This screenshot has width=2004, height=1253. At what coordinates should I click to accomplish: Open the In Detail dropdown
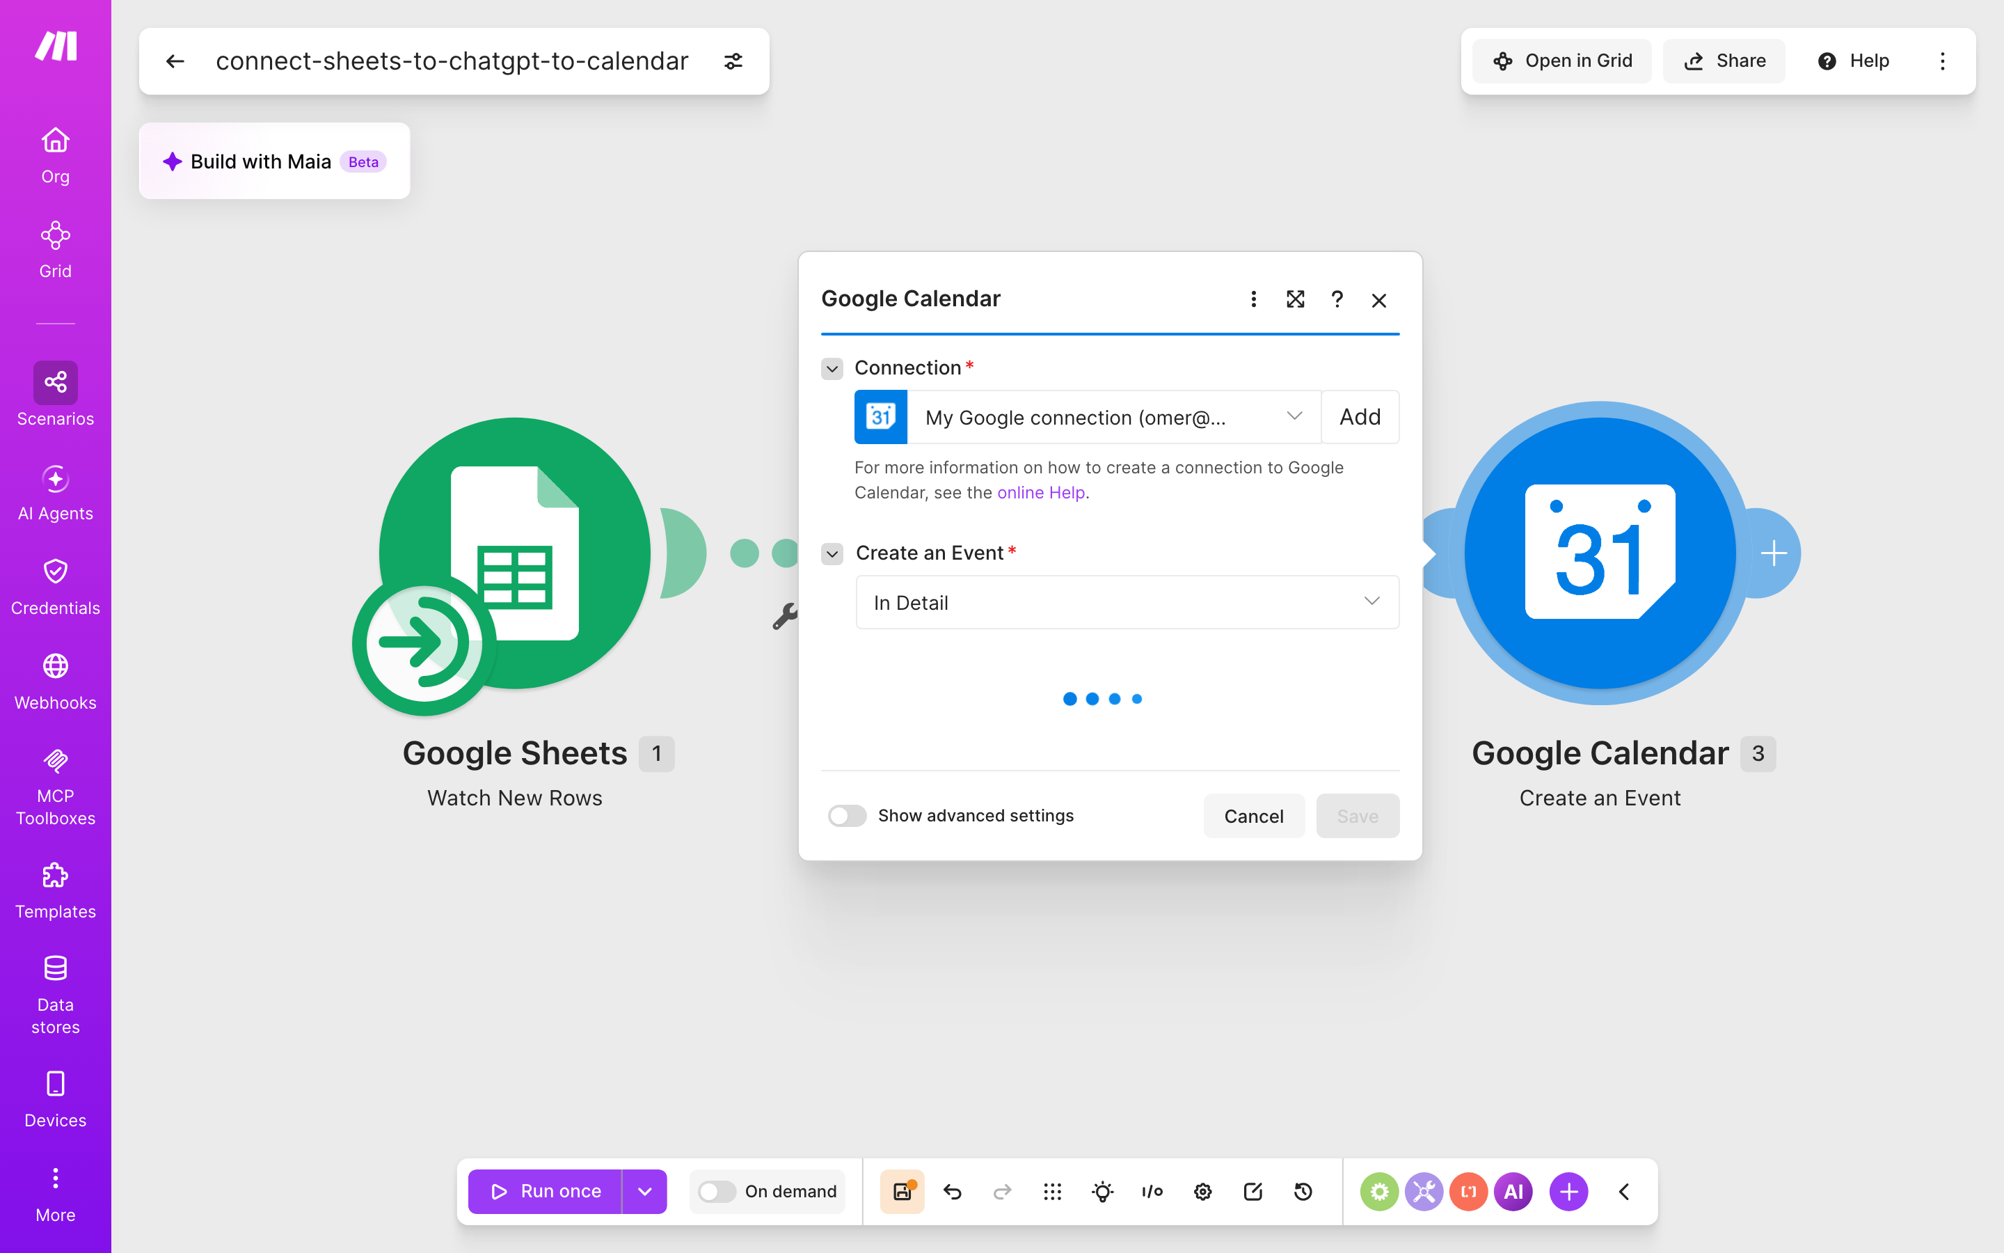[x=1127, y=602]
